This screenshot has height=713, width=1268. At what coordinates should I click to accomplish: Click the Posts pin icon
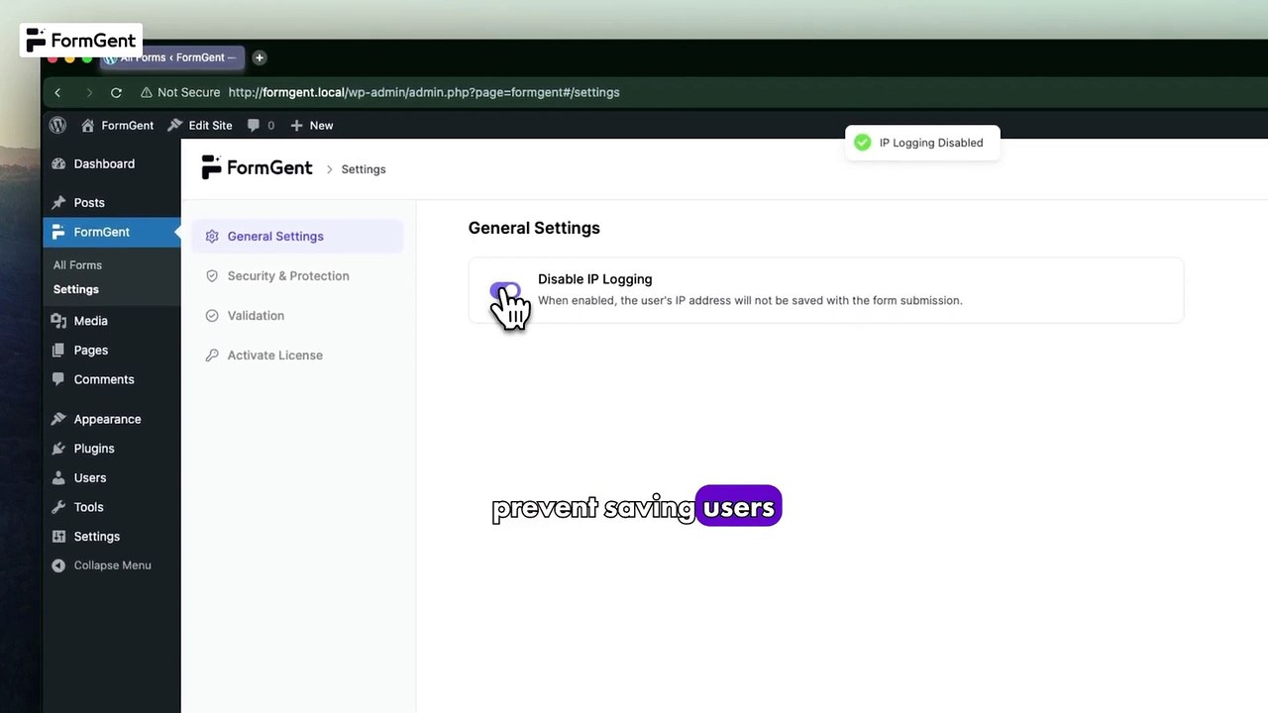58,202
